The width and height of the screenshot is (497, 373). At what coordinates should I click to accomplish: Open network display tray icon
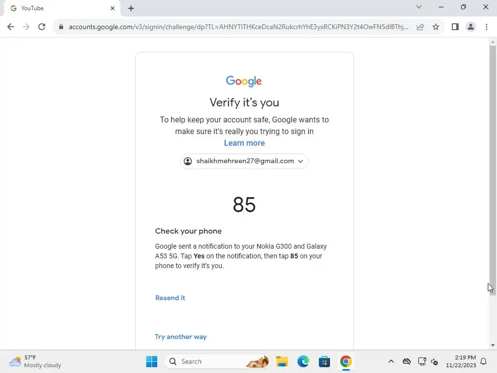tap(422, 361)
